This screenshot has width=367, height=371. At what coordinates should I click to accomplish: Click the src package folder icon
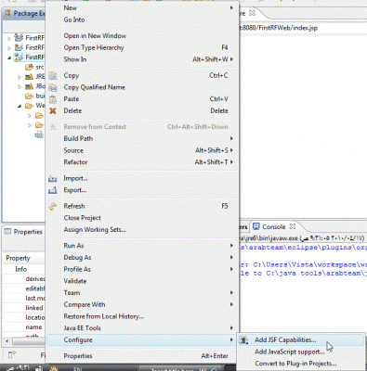click(x=29, y=67)
